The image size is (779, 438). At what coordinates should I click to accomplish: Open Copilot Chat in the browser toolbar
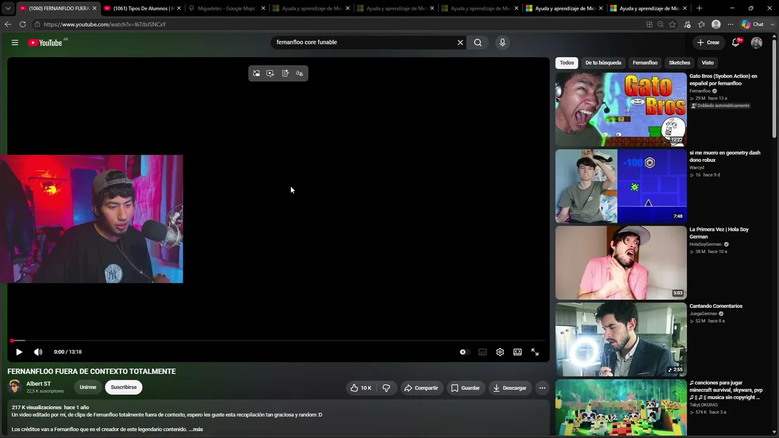[753, 24]
